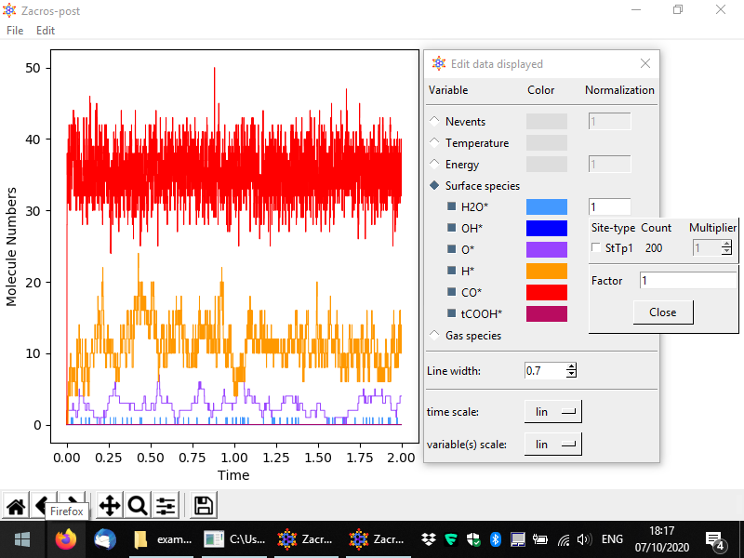Select the Pan axes tool
The height and width of the screenshot is (558, 744).
(109, 506)
